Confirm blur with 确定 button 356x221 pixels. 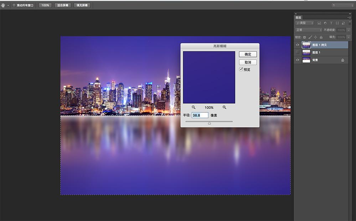pos(248,54)
